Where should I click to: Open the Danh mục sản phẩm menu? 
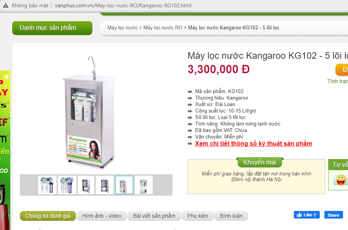(x=52, y=28)
